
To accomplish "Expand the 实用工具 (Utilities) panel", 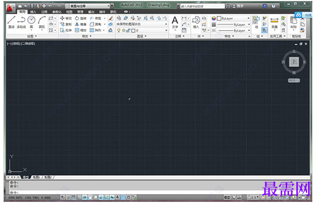I will 278,36.
